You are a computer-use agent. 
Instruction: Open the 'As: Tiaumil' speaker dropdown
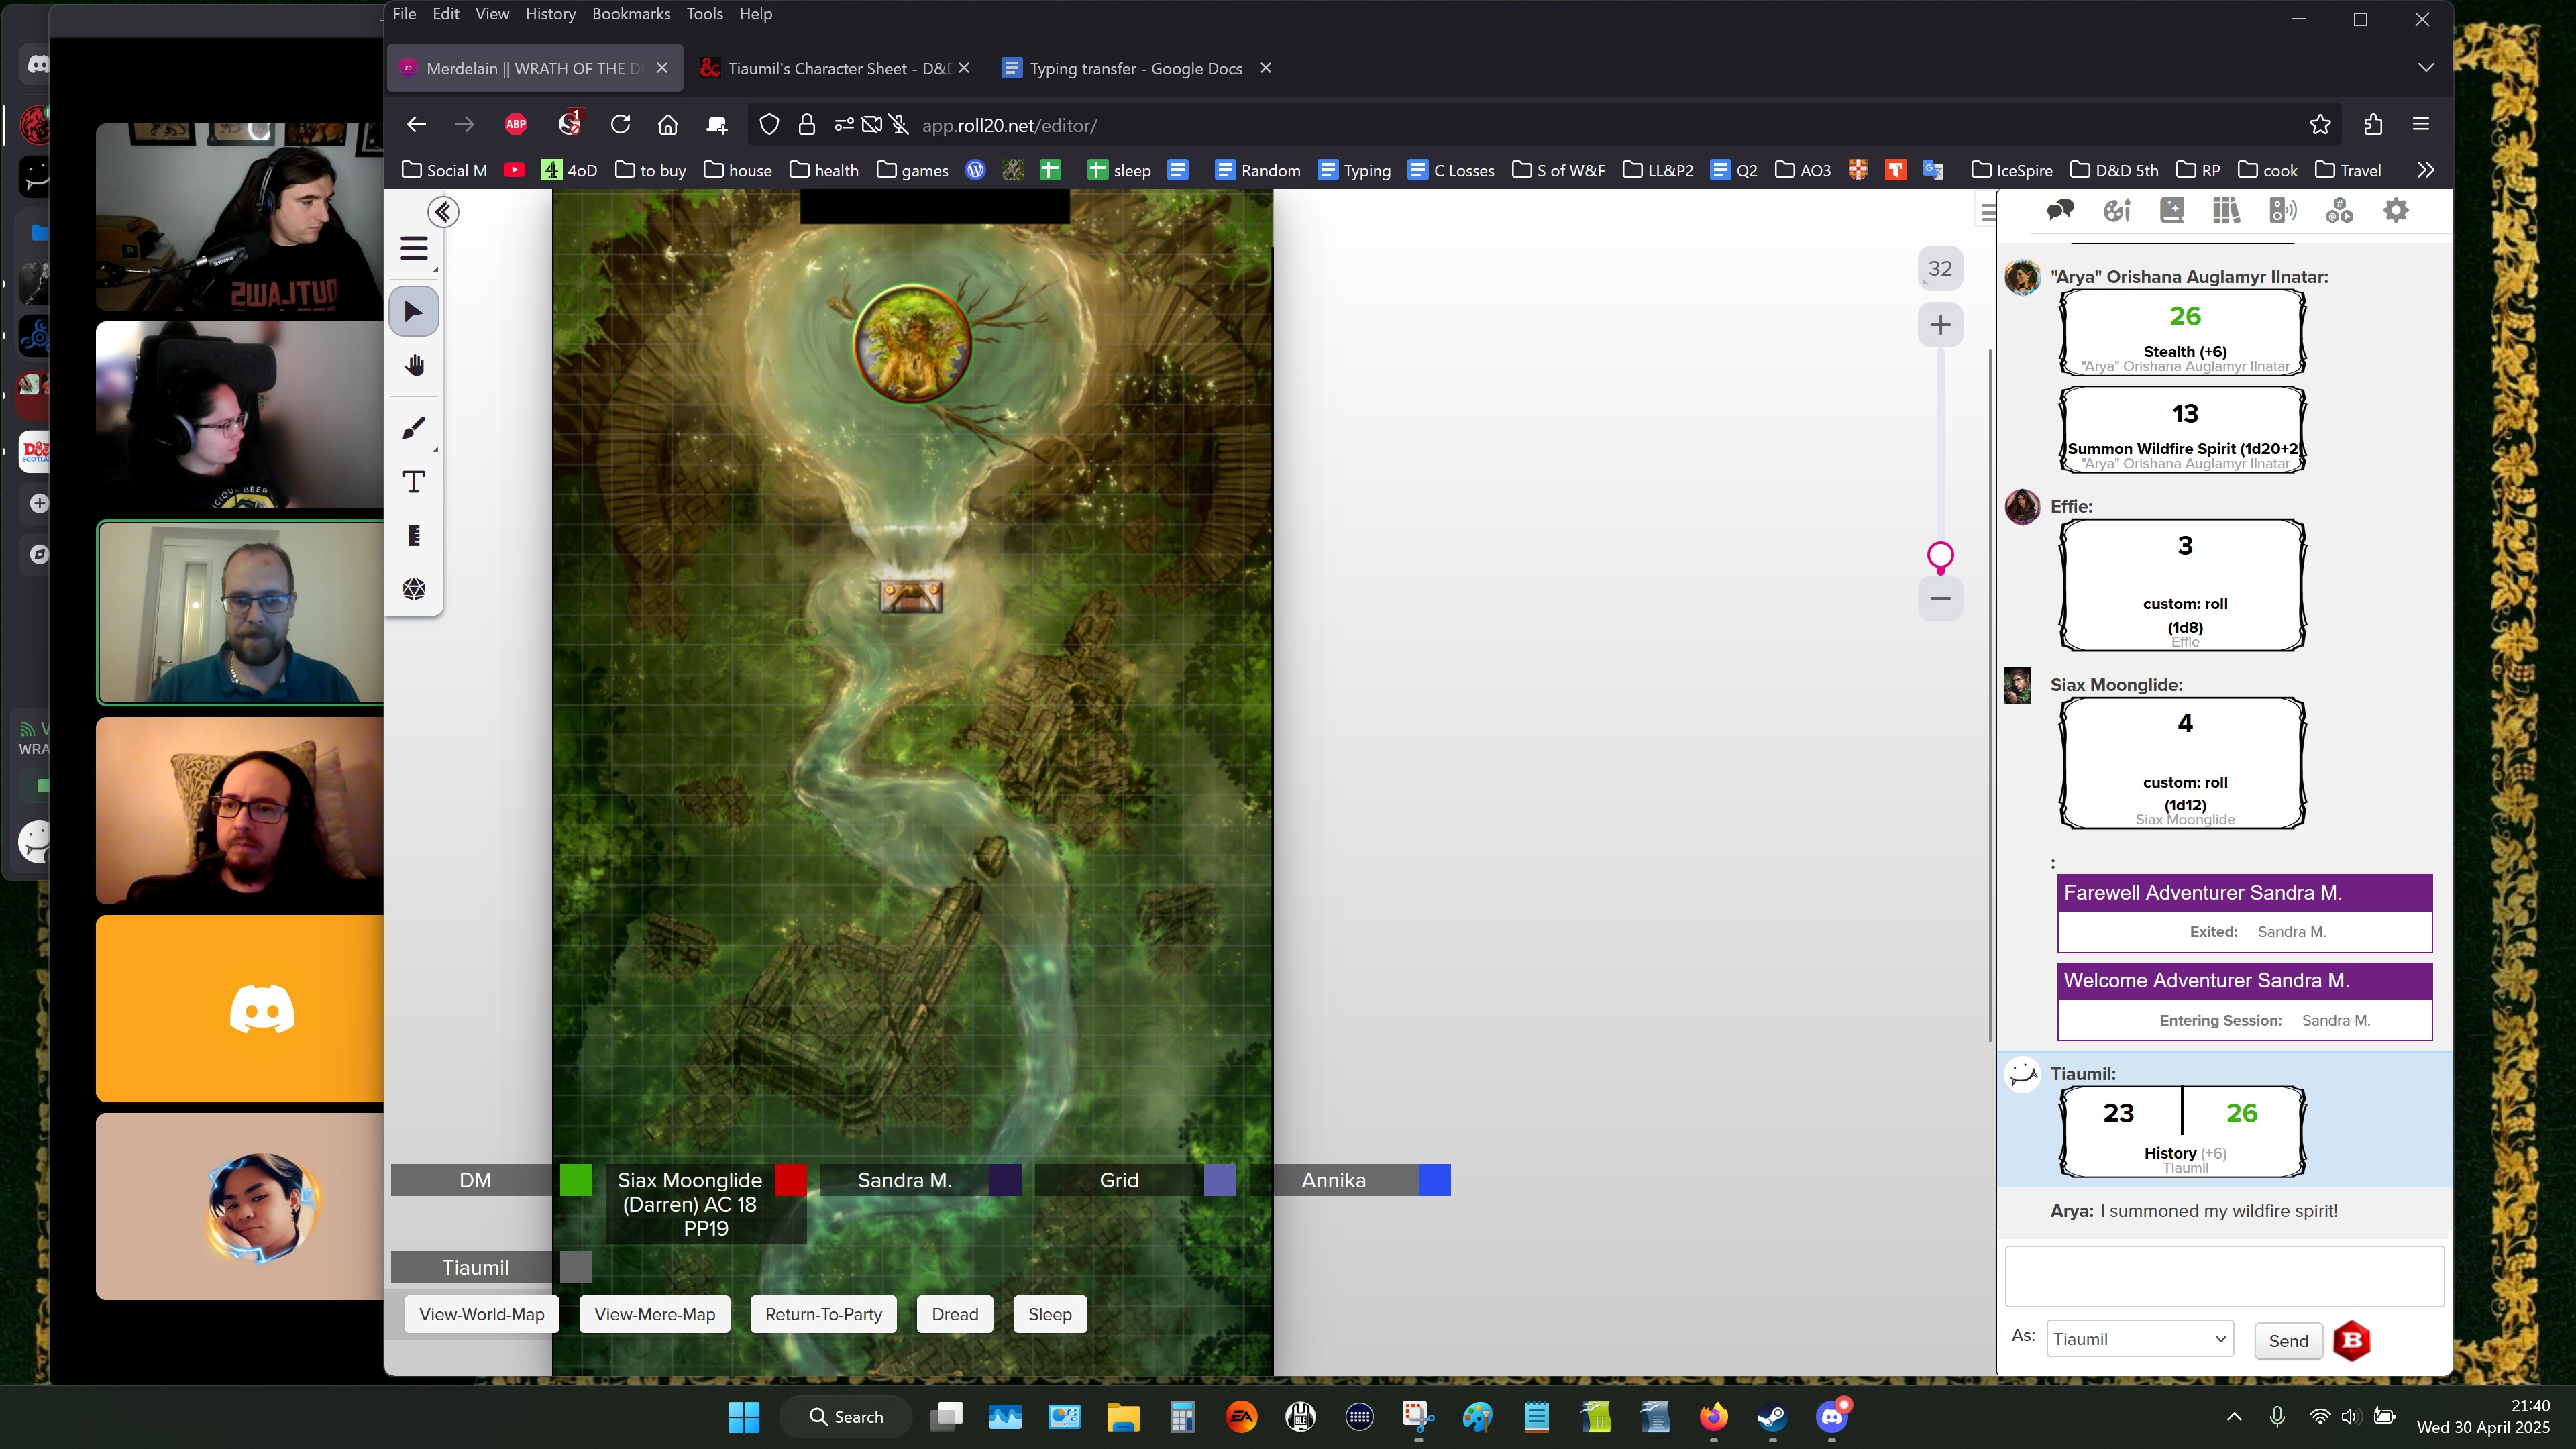(x=2139, y=1339)
